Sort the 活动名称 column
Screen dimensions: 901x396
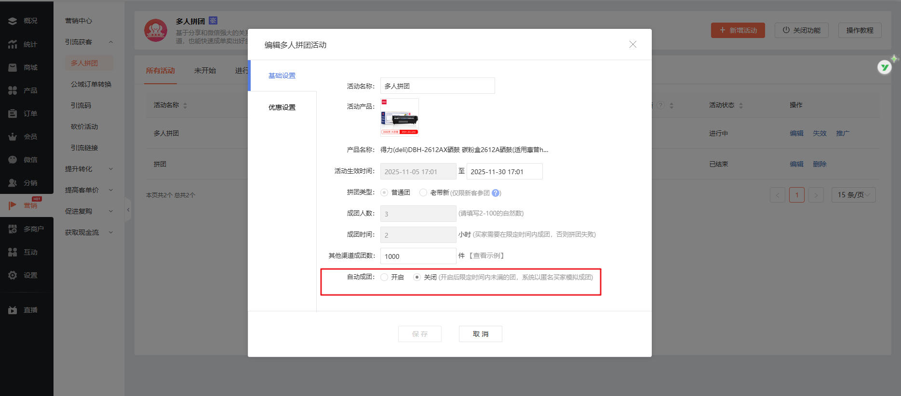coord(185,105)
